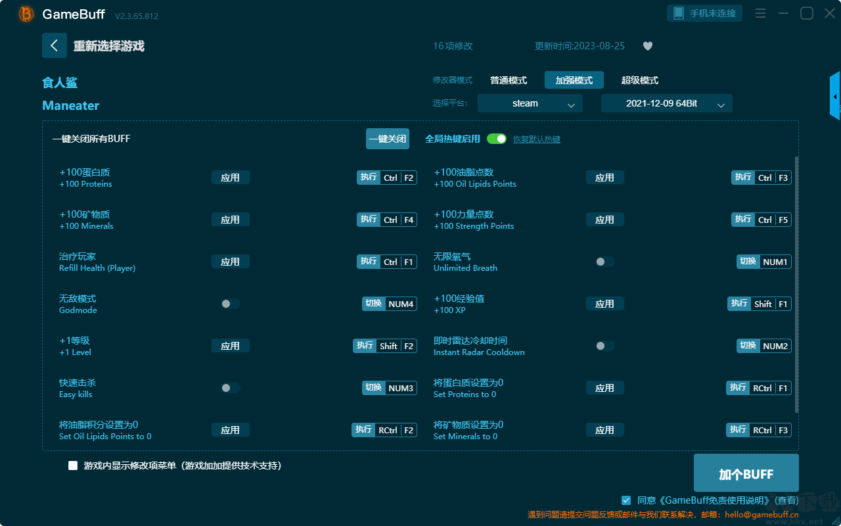This screenshot has height=526, width=841.
Task: Click the GameBuff logo icon
Action: tap(26, 14)
